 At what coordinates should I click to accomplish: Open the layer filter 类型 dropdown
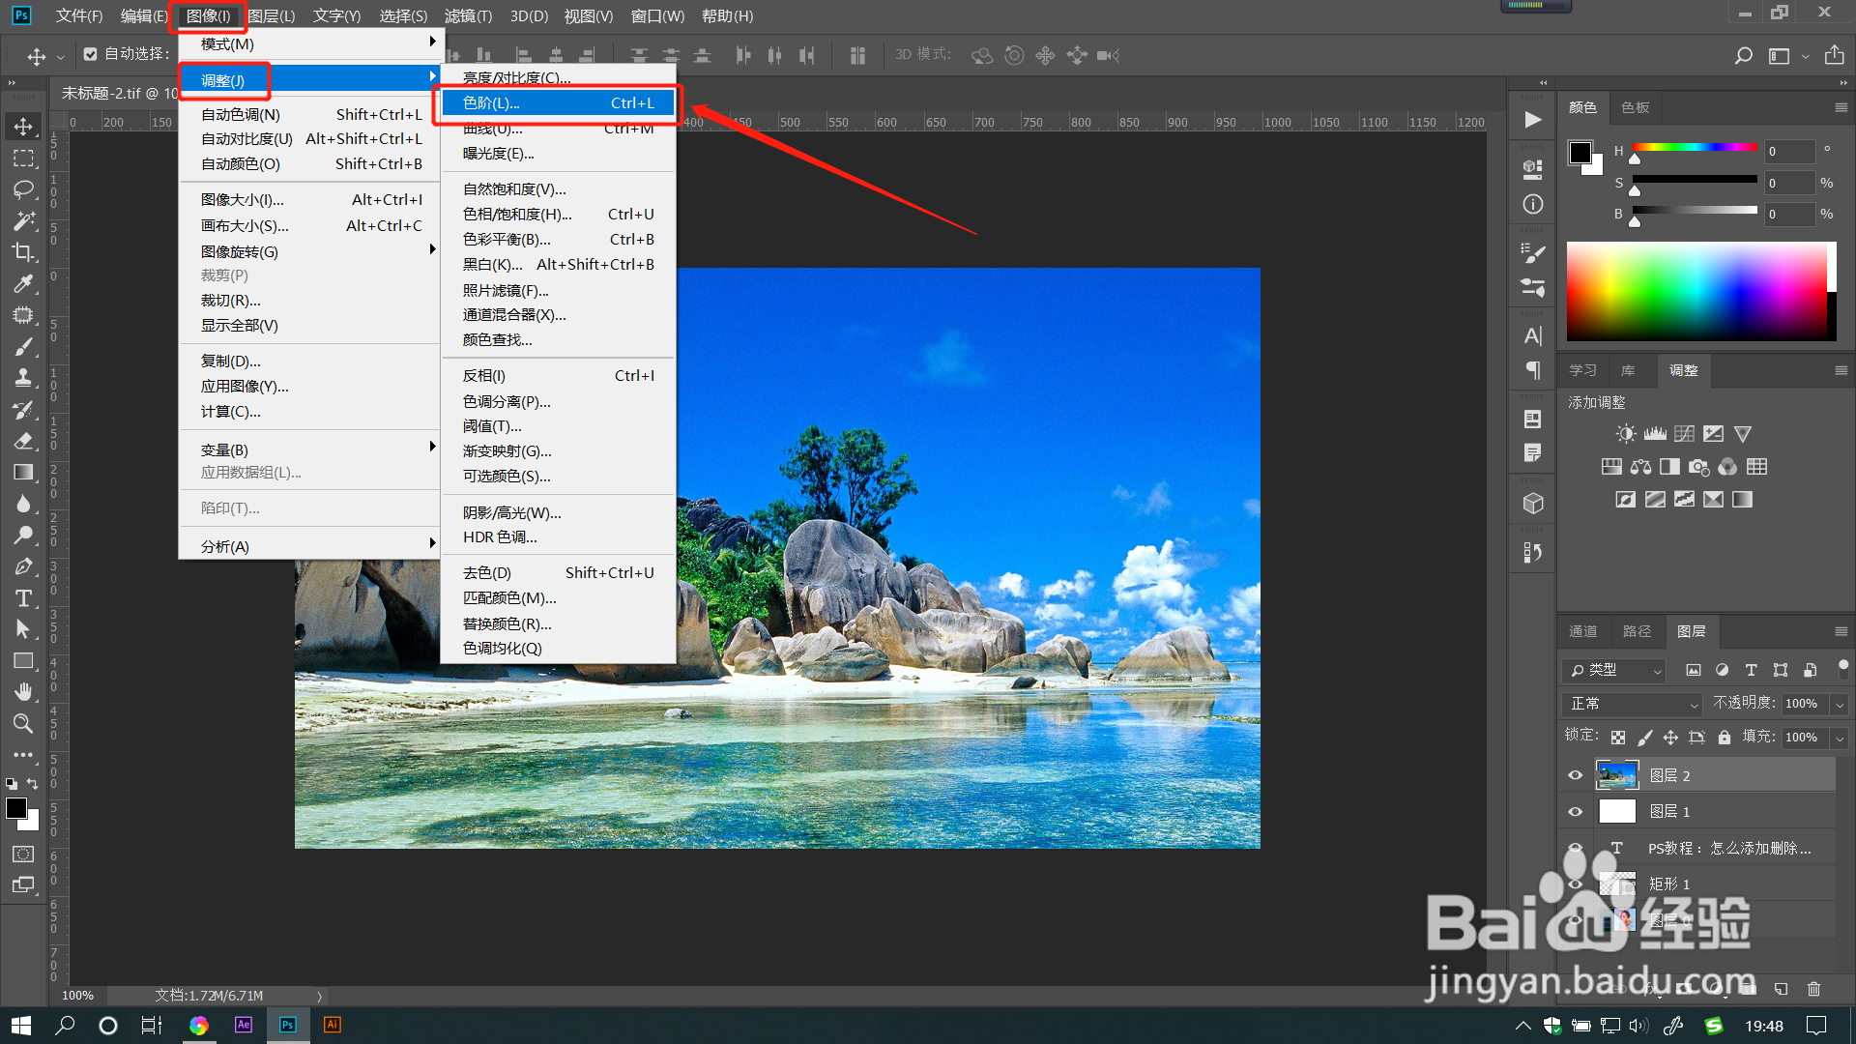(x=1614, y=670)
